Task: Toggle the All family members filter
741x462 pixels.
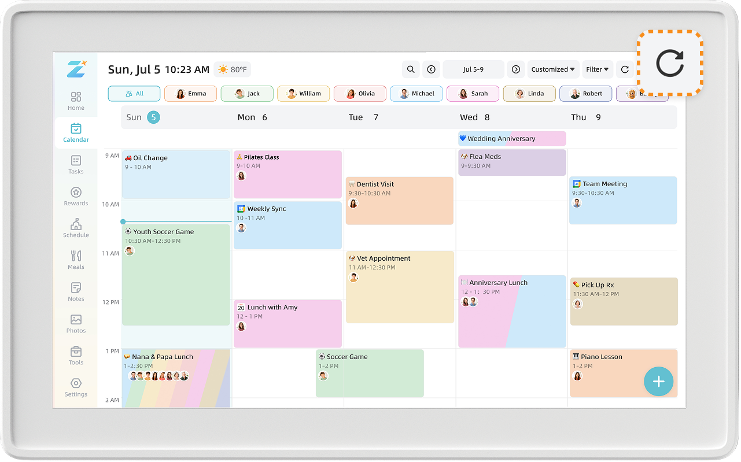Action: (134, 94)
